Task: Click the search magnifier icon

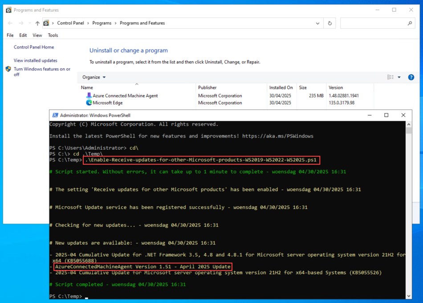Action: (x=410, y=23)
